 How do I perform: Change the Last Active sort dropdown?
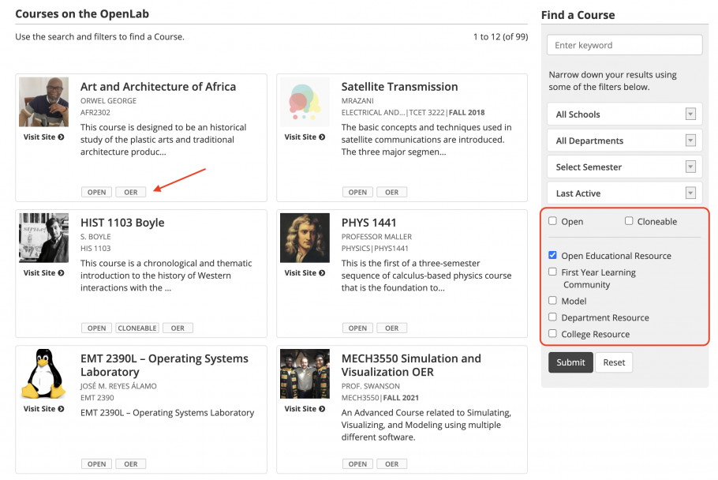point(625,193)
